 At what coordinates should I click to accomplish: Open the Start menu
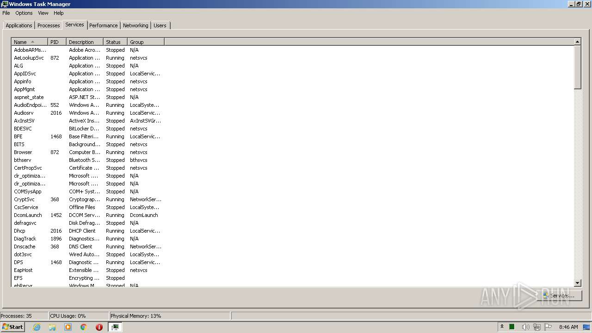point(13,327)
